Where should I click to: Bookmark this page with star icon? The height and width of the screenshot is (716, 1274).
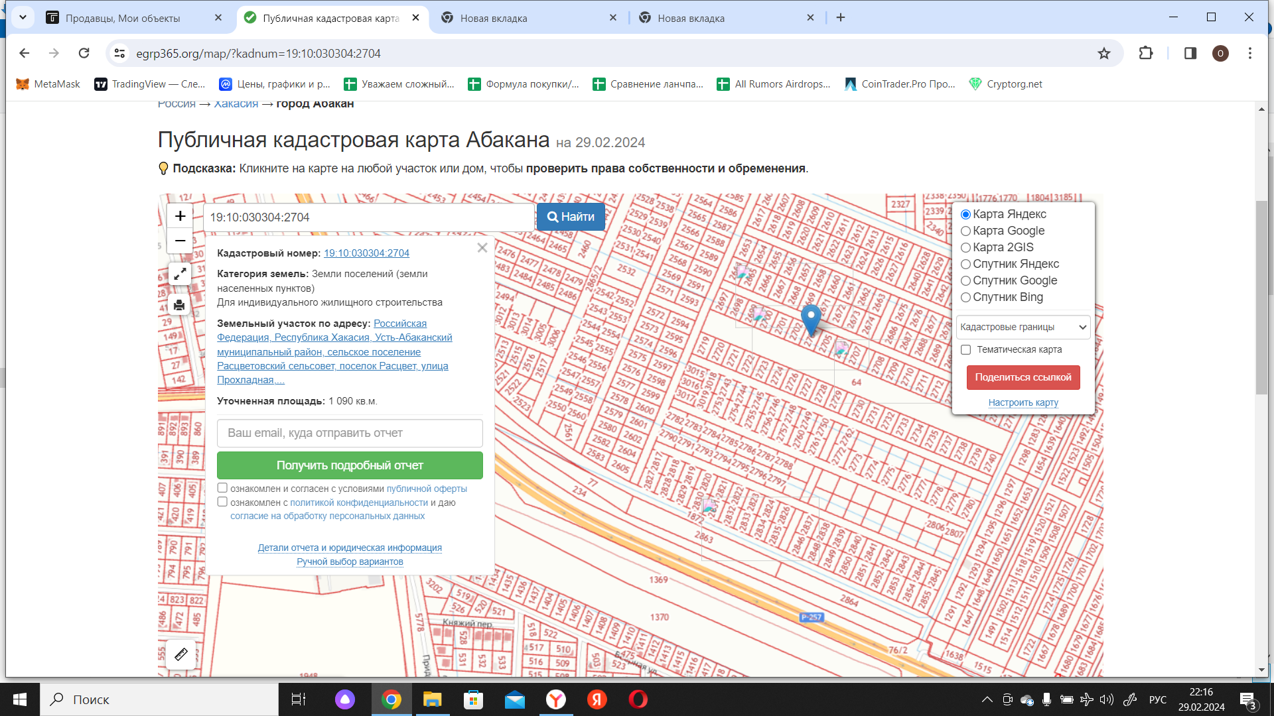click(x=1103, y=54)
